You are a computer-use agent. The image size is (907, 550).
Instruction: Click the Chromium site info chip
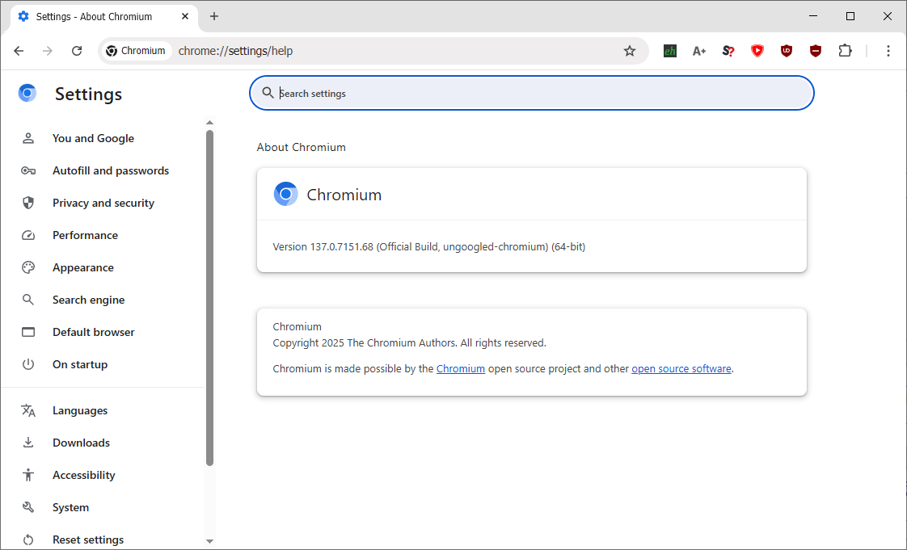pos(137,51)
